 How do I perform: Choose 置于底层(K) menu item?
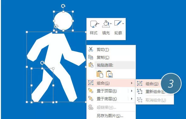tap(111, 99)
